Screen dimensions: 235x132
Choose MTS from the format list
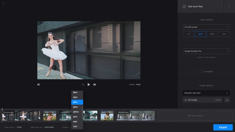tap(77, 117)
